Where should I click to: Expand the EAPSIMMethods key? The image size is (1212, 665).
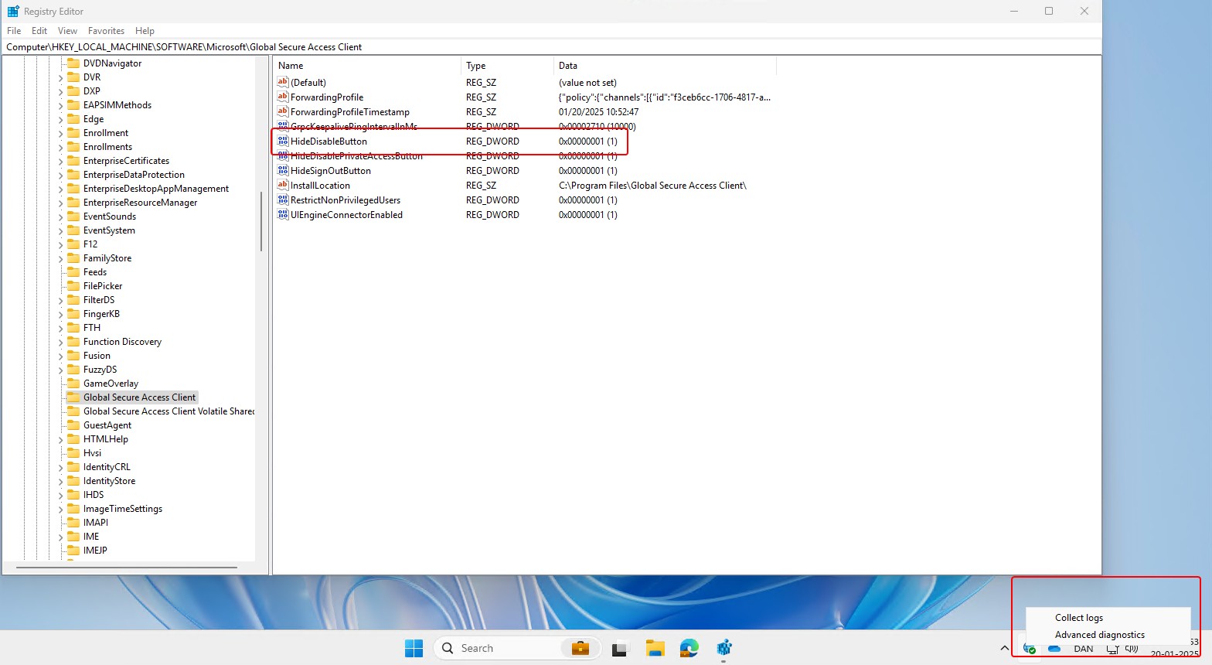(61, 105)
